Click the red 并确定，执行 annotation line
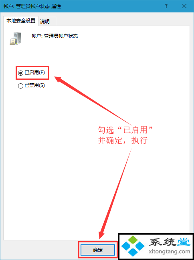194x260 pixels. 123,141
